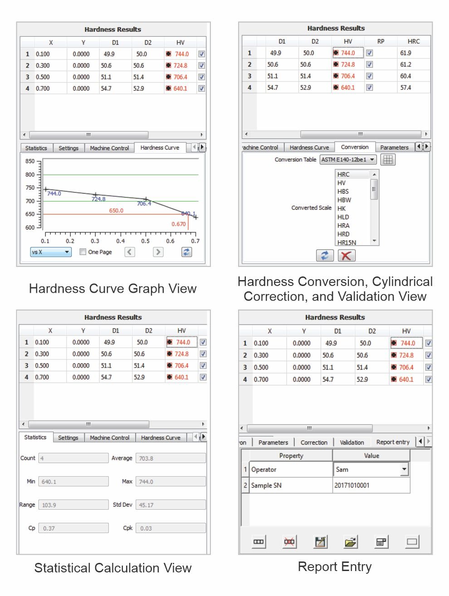Click next page arrow in curve graph panel

pyautogui.click(x=158, y=252)
